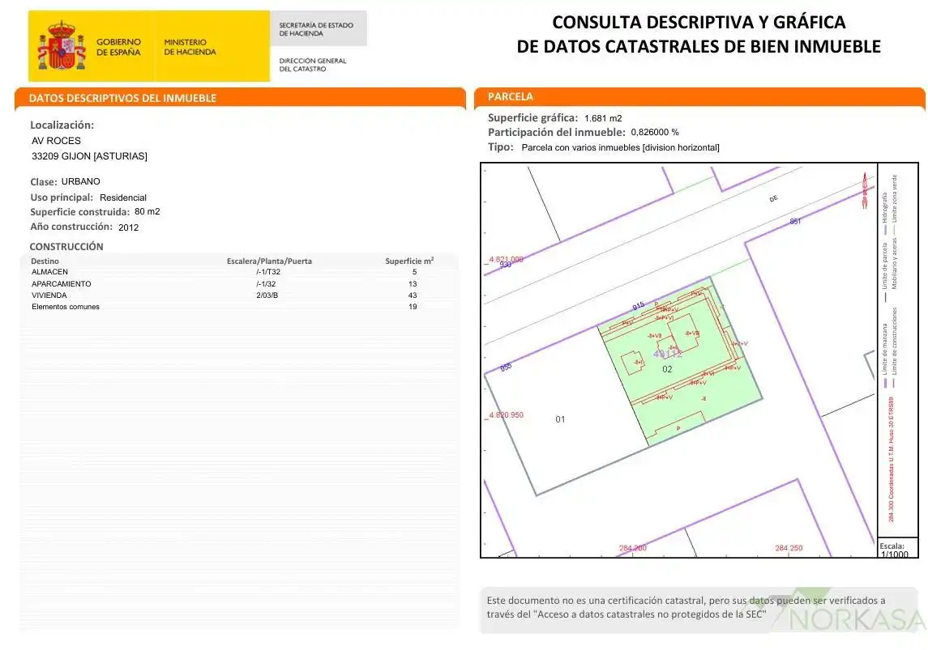
Task: Click the /-1/T32 cell
Action: point(268,272)
